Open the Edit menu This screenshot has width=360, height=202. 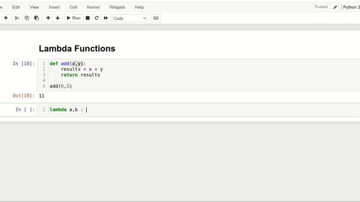tap(16, 7)
